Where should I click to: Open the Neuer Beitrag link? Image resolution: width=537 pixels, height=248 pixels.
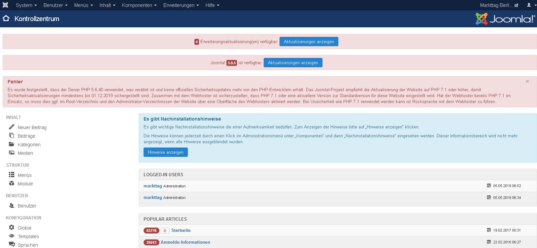pyautogui.click(x=32, y=127)
